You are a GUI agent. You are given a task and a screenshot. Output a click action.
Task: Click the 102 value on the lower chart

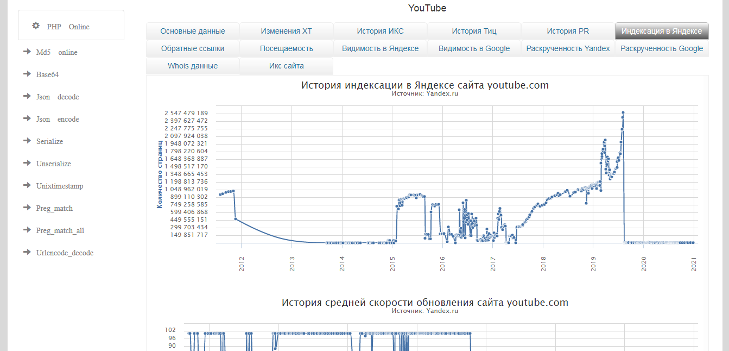pyautogui.click(x=170, y=329)
